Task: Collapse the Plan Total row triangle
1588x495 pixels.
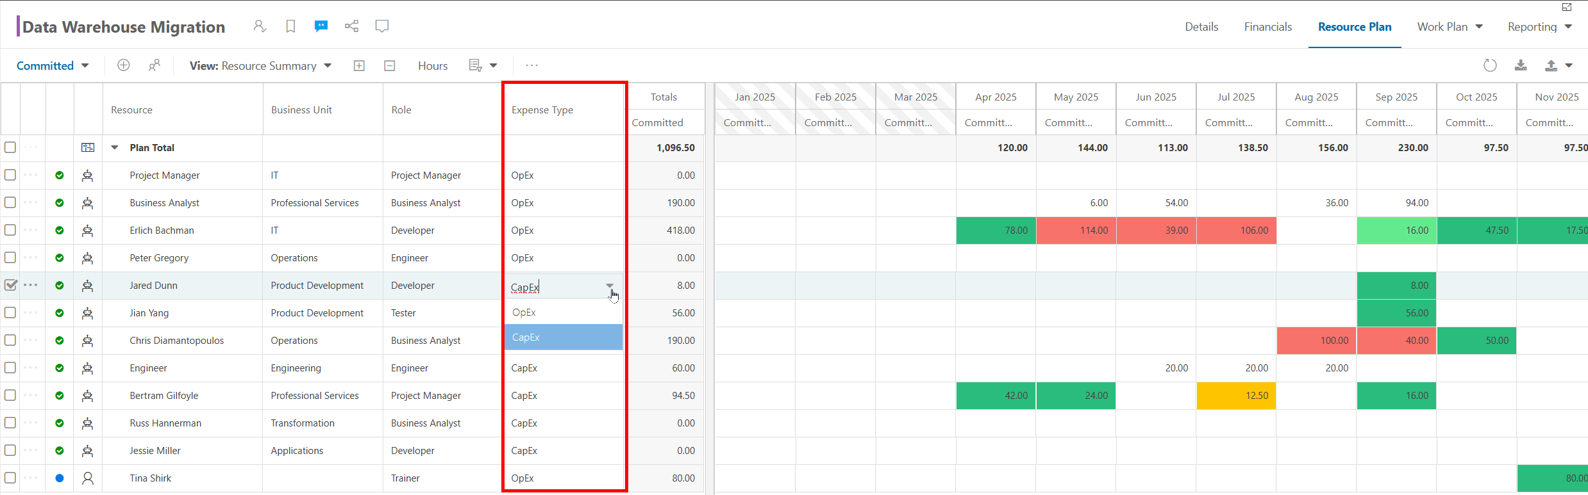Action: tap(115, 147)
